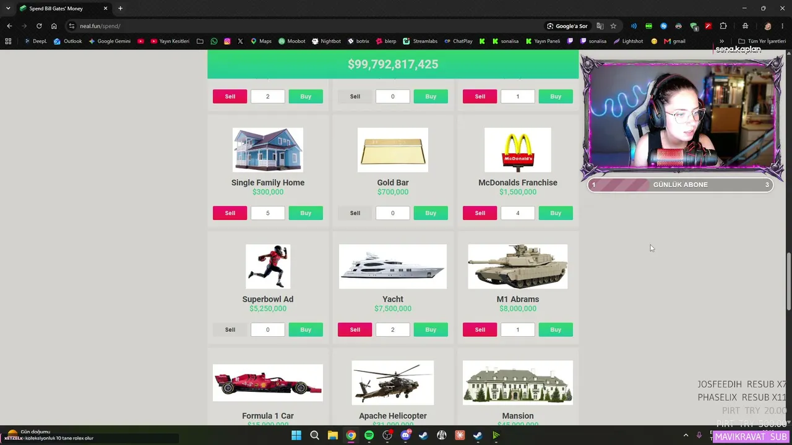Click the Formula 1 Car picture

(x=268, y=383)
